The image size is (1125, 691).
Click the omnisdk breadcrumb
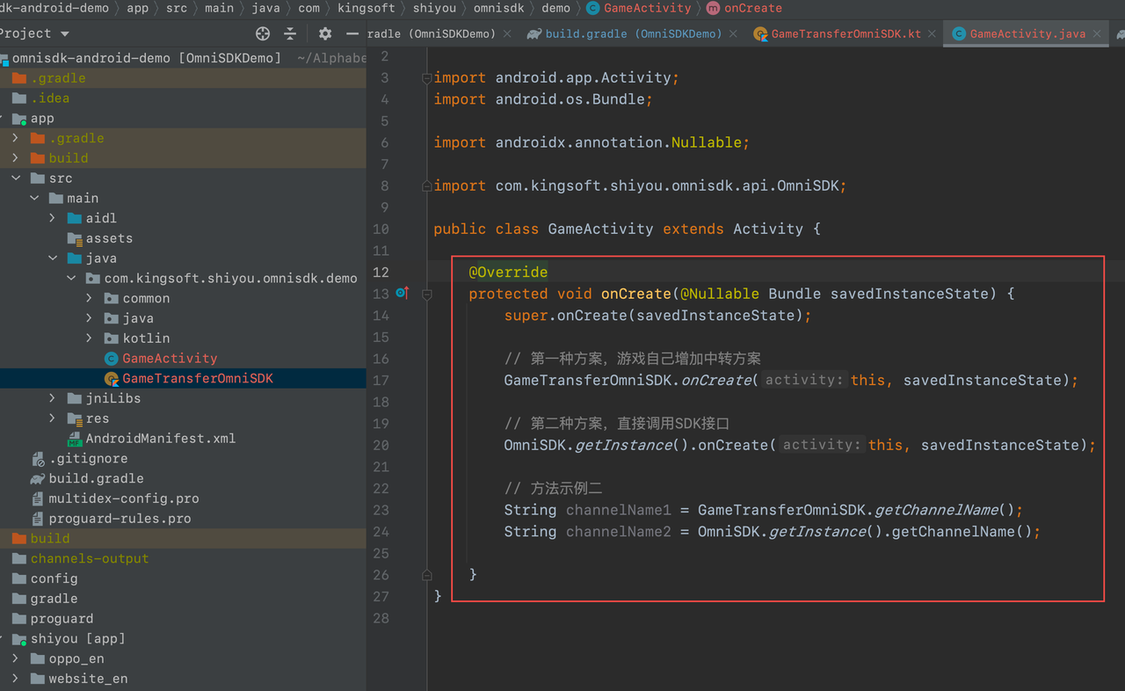pyautogui.click(x=497, y=8)
